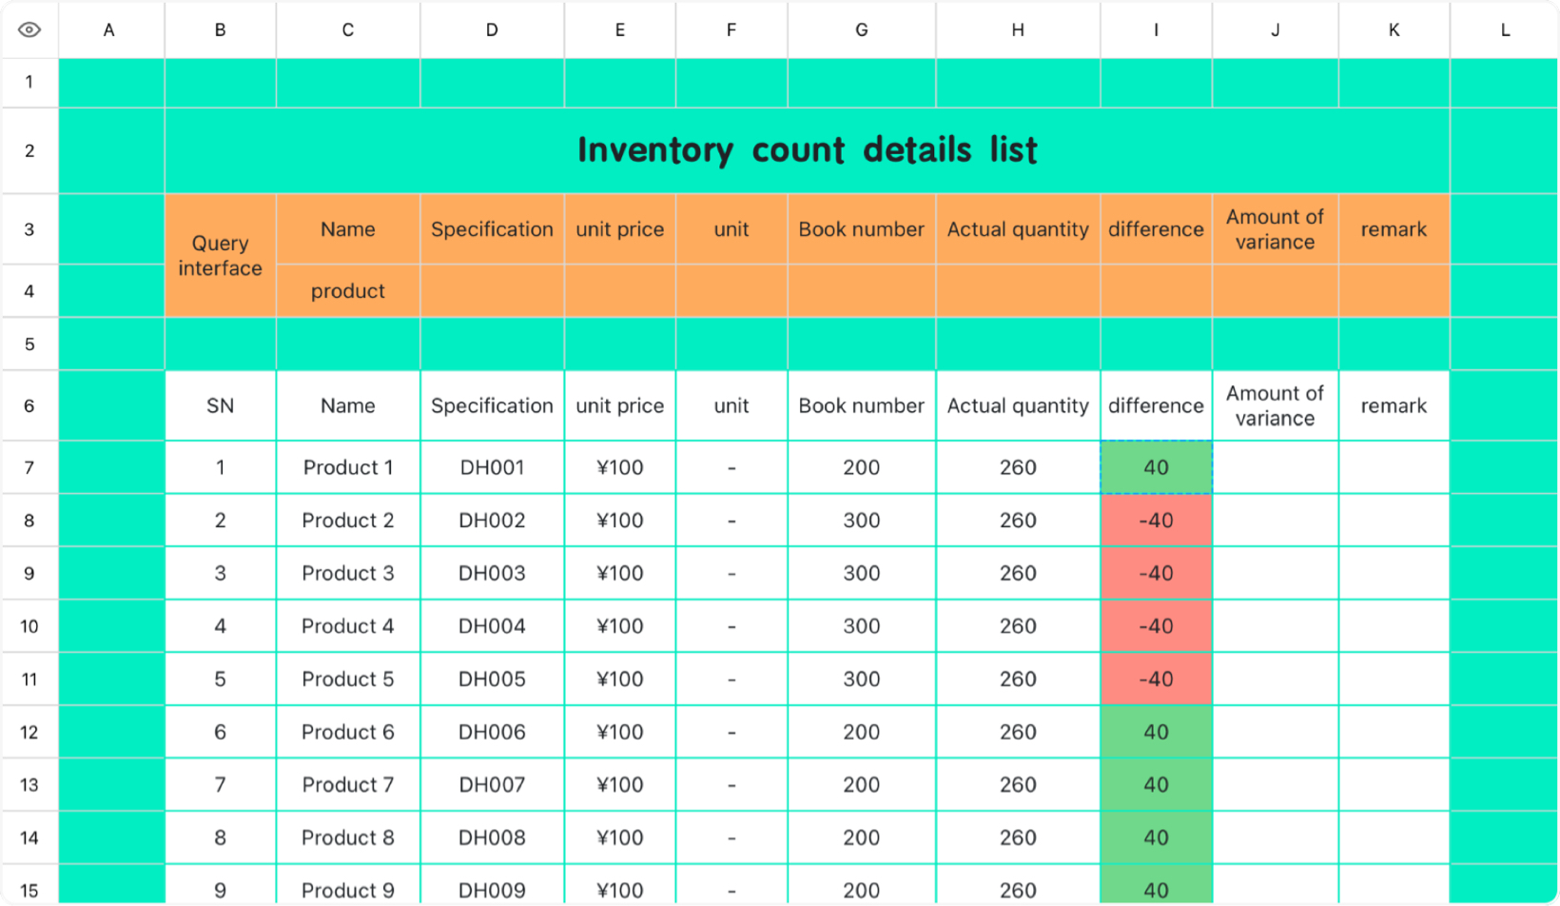This screenshot has width=1560, height=906.
Task: Select the DH001 specification cell
Action: tap(492, 467)
